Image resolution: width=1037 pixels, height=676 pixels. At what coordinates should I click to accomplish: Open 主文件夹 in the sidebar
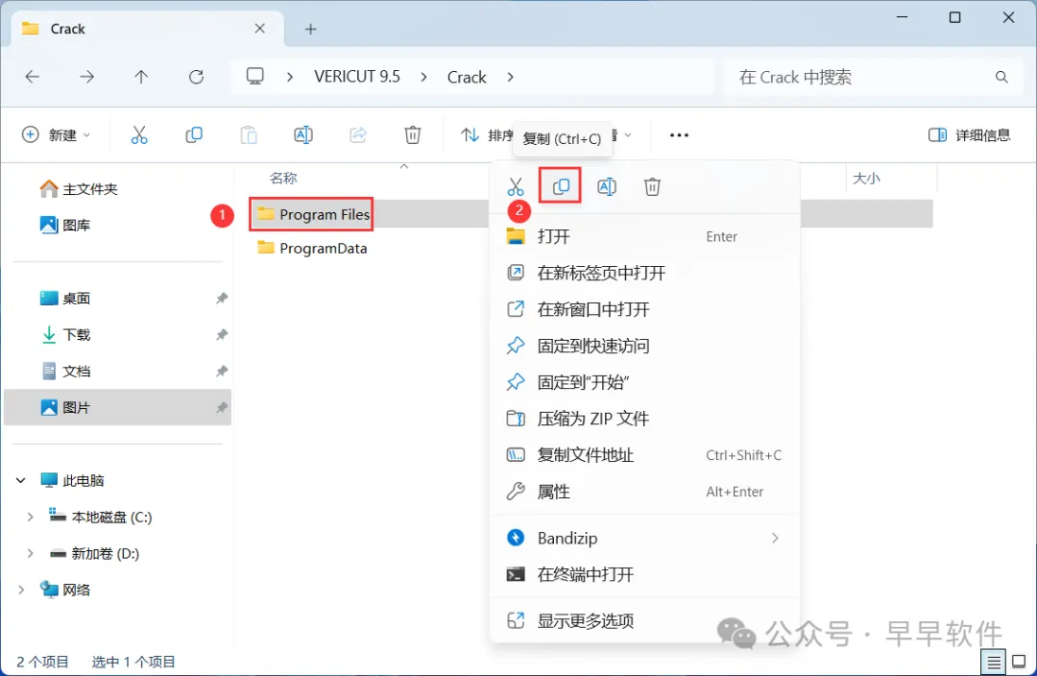point(79,189)
